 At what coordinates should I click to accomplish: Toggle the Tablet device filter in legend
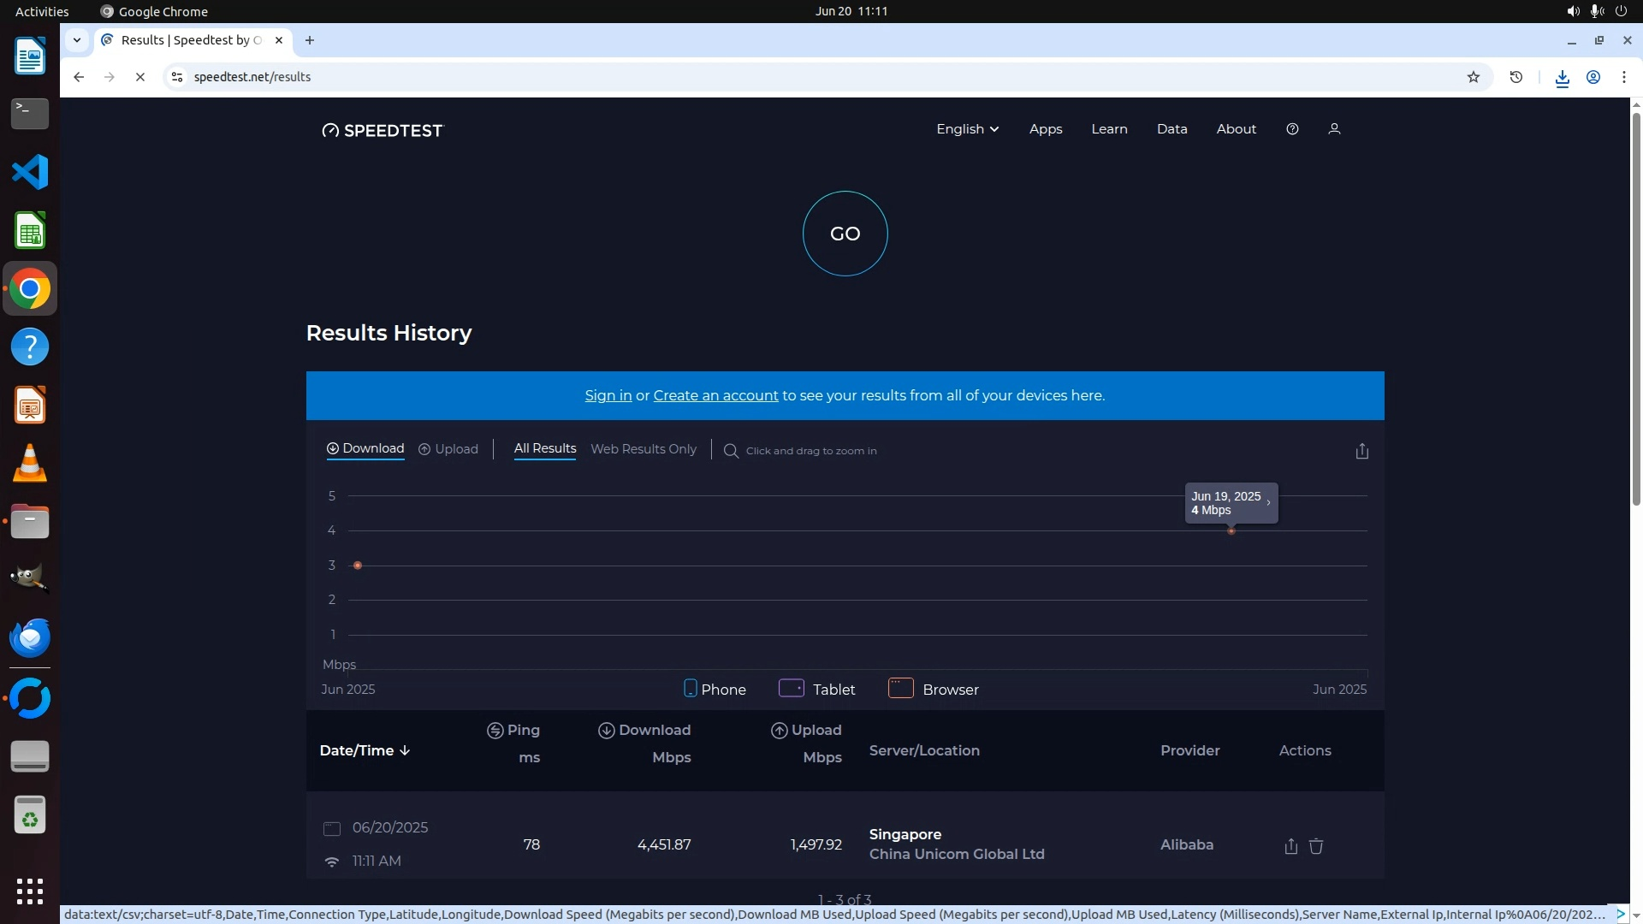click(x=816, y=690)
